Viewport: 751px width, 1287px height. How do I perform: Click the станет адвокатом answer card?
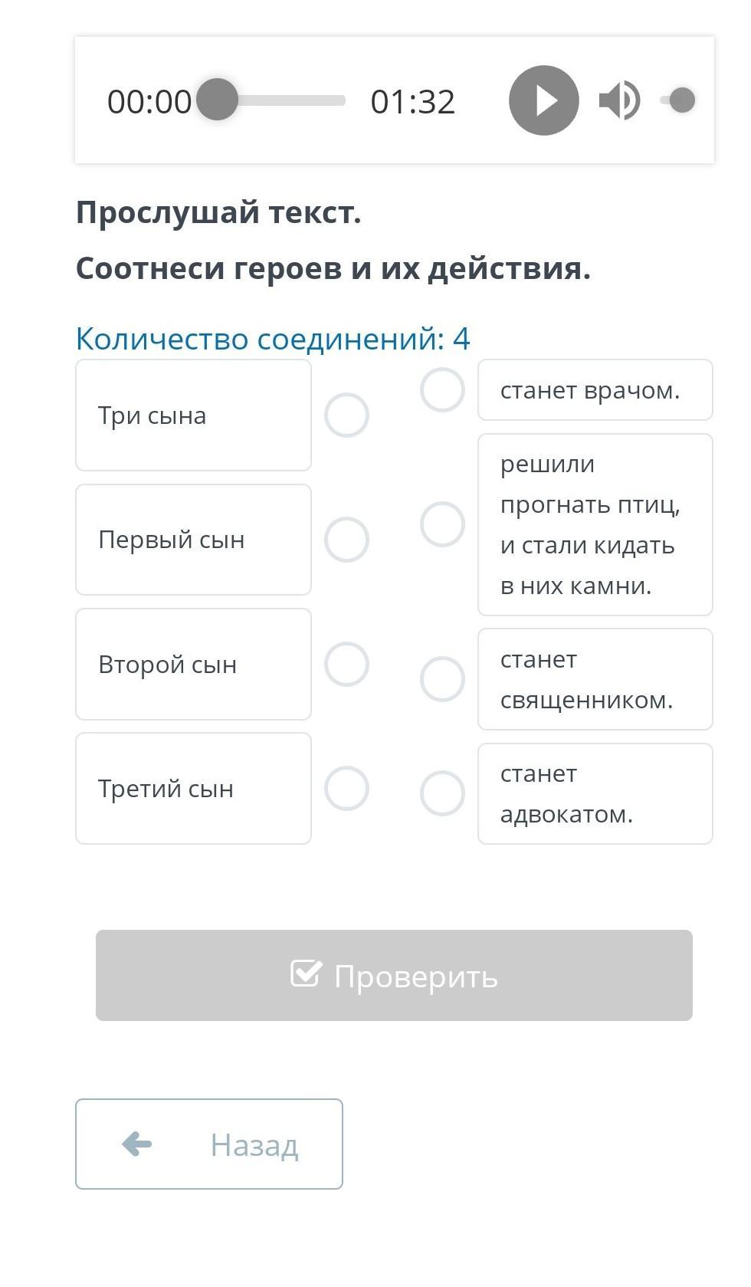[595, 793]
